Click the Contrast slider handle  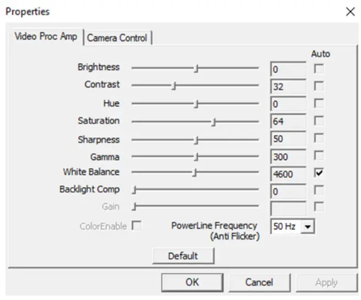pyautogui.click(x=174, y=86)
